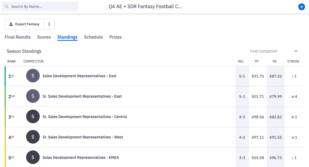Open the Prizes tab

click(116, 37)
